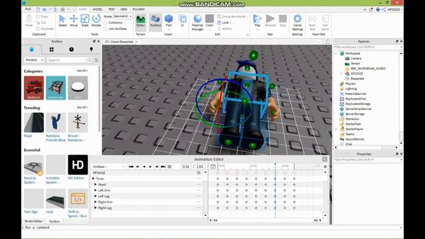Play the animation

coord(151,167)
